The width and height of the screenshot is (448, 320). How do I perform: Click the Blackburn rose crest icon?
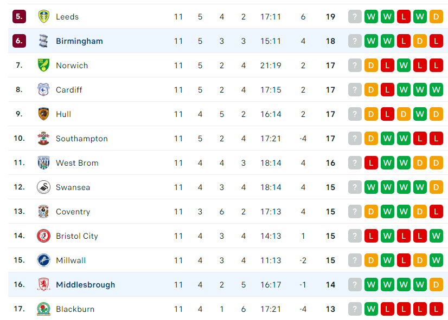tap(44, 309)
